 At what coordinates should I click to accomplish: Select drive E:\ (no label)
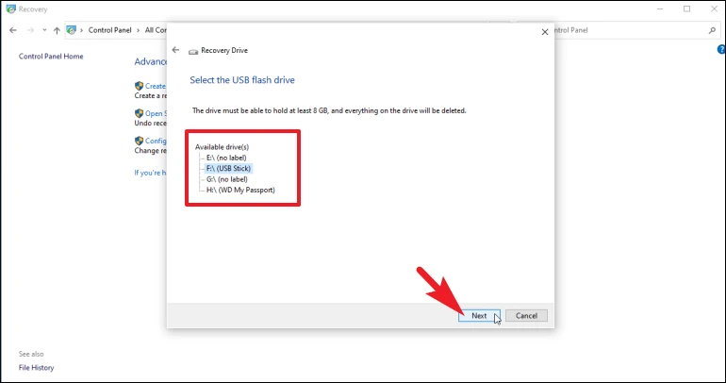coord(228,158)
